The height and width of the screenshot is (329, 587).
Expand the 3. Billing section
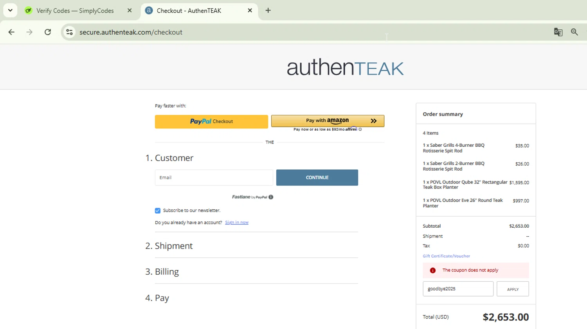[x=162, y=271]
